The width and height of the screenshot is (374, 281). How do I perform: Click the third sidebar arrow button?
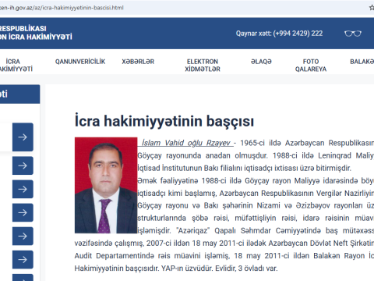point(23,189)
